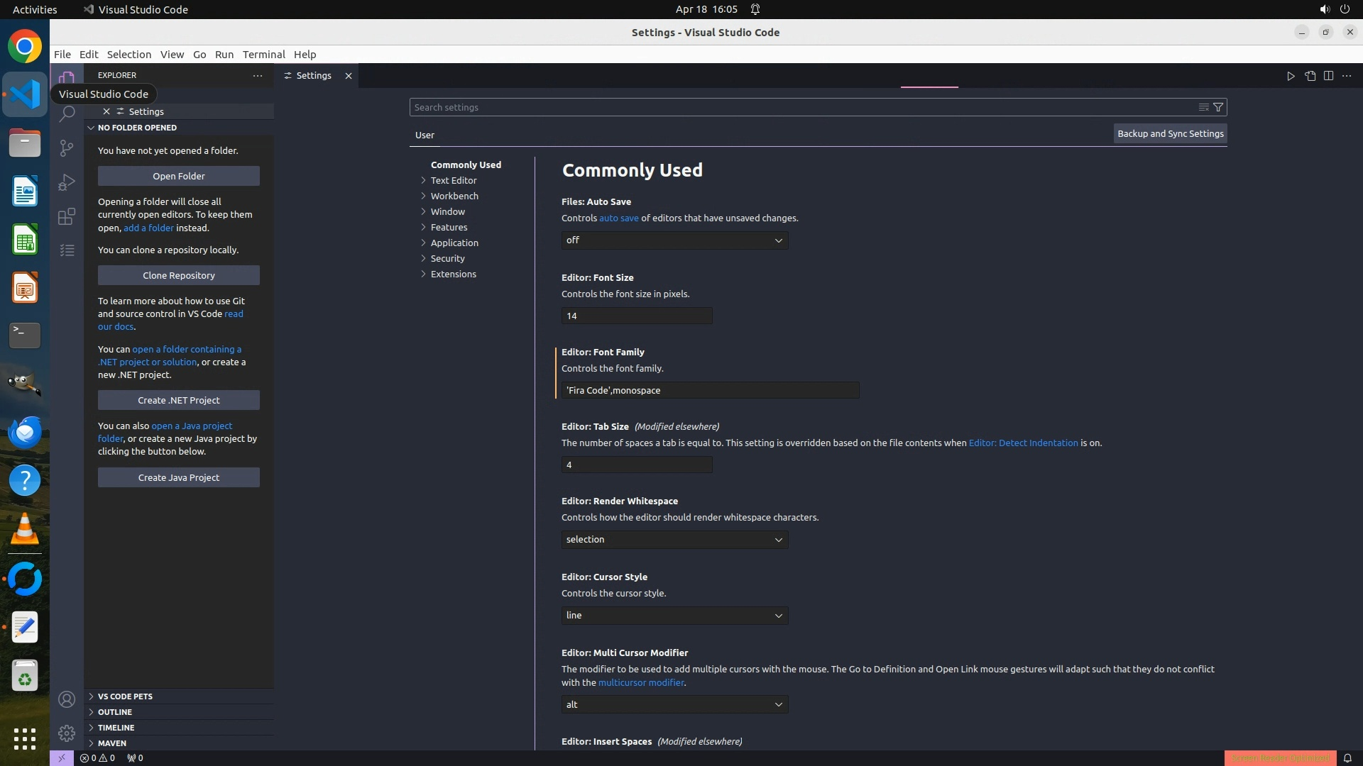
Task: Click the Clone Repository button
Action: pos(179,275)
